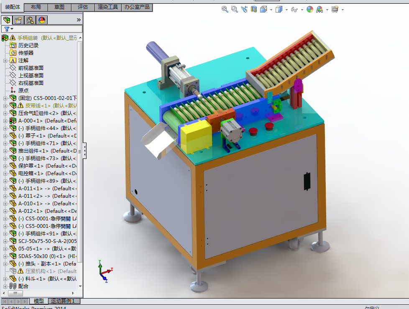Image resolution: width=409 pixels, height=309 pixels.
Task: Expand the 电控箱<1> tree node
Action: coord(5,174)
